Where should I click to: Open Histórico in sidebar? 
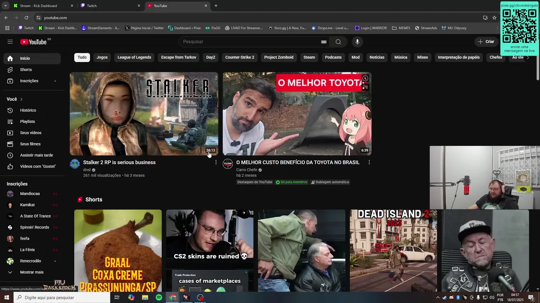(32, 110)
